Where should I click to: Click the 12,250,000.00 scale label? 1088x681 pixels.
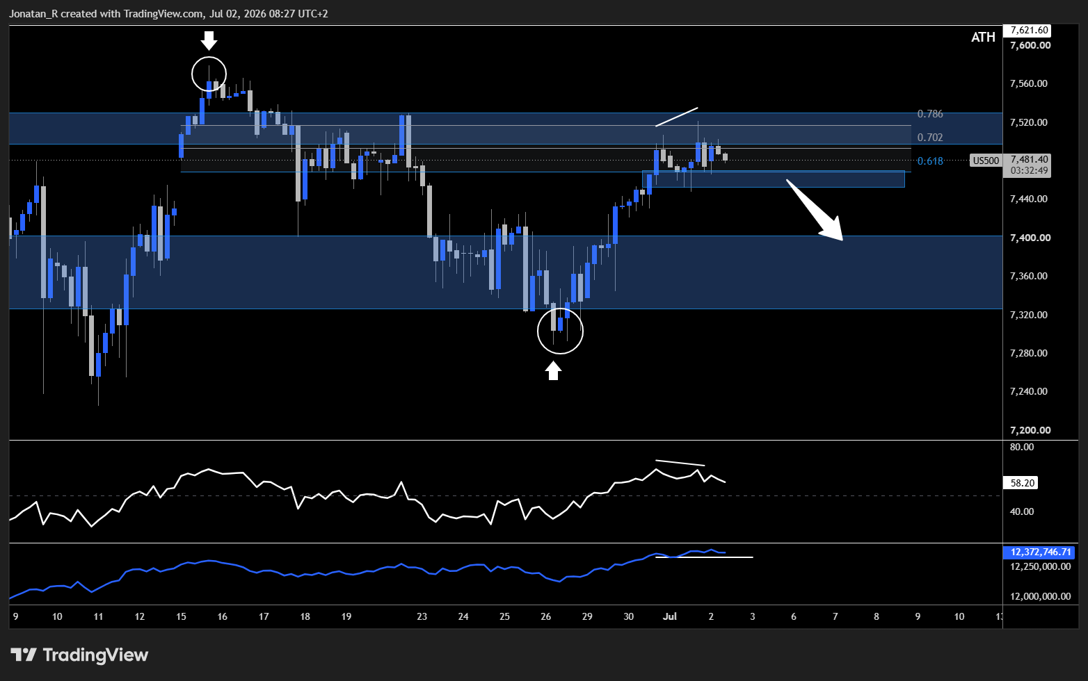(1040, 566)
